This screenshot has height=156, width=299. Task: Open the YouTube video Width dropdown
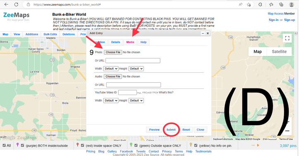(x=111, y=100)
